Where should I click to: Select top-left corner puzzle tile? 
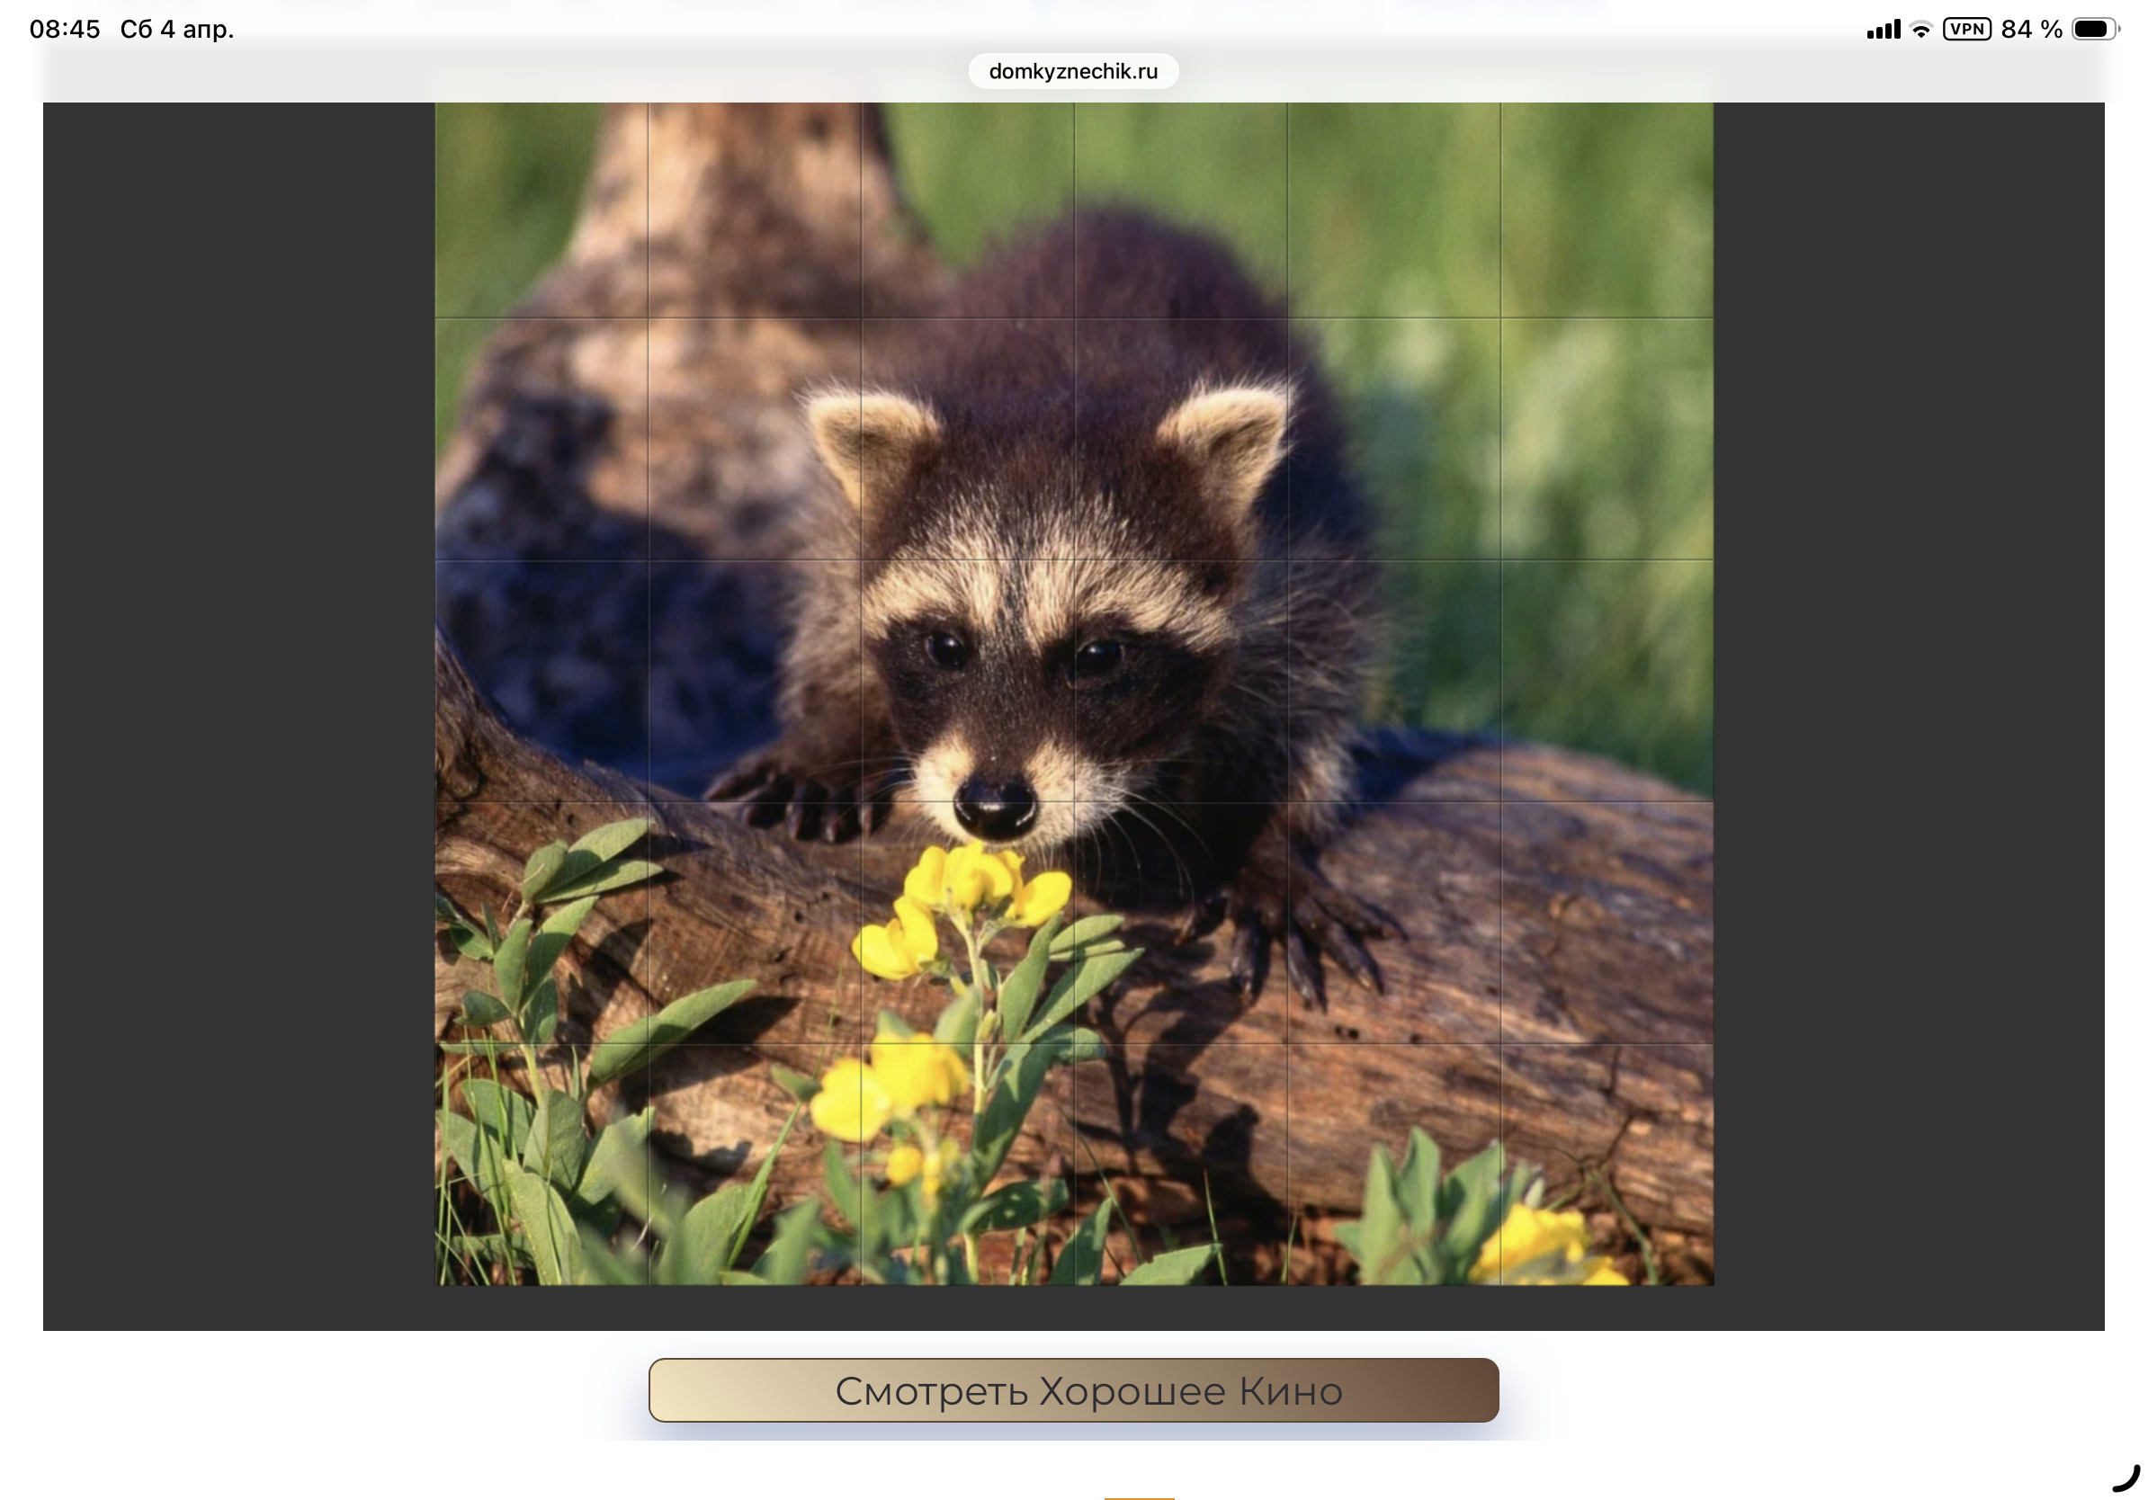(x=541, y=210)
